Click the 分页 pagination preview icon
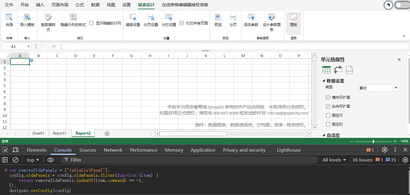This screenshot has height=195, width=410. 233,17
